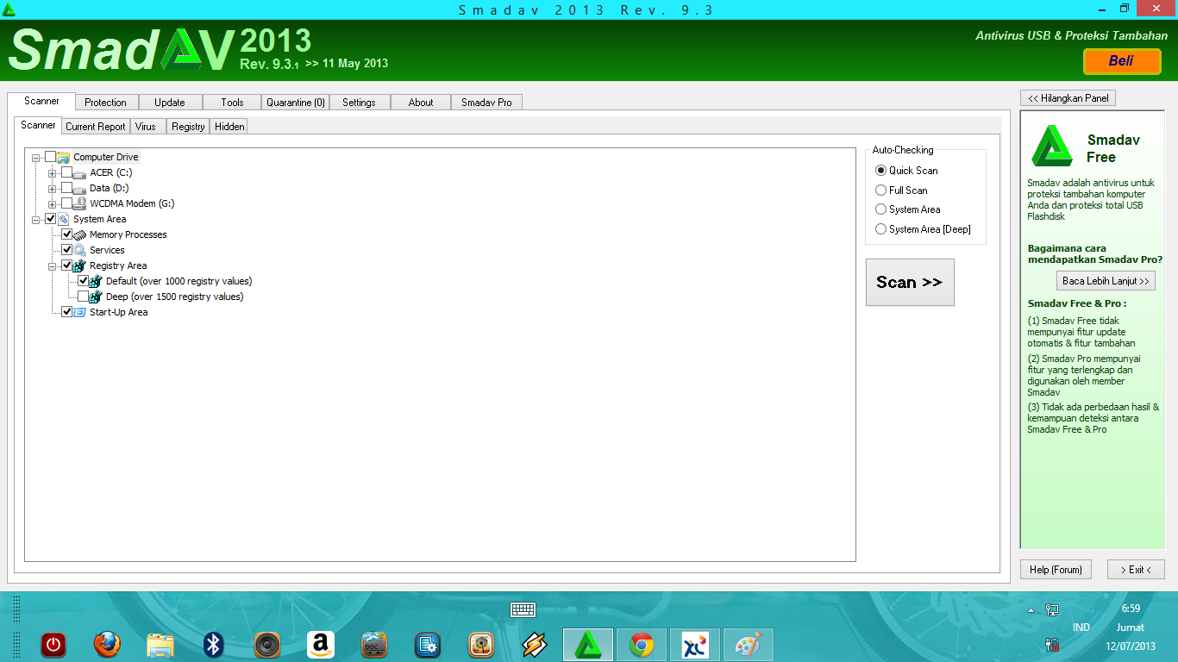Enable the Deep registry values checkbox
Screen dimensions: 1178x662
[83, 297]
